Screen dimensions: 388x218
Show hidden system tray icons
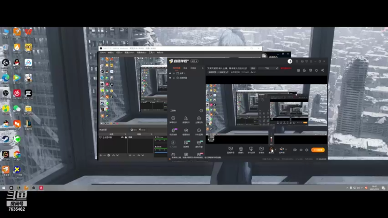tap(347, 188)
